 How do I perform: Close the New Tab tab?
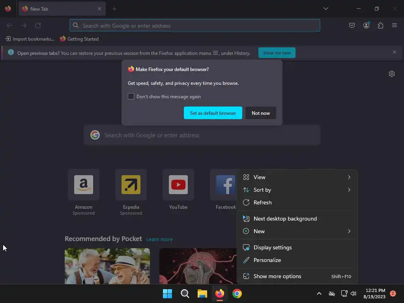tap(99, 9)
